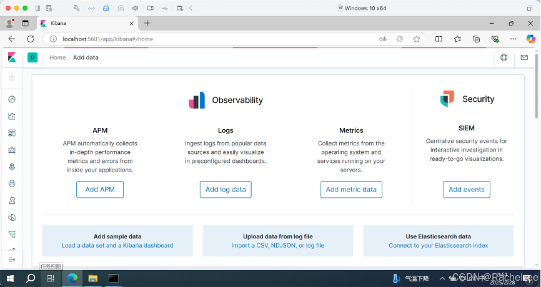The width and height of the screenshot is (541, 287).
Task: Expand the sidebar navigation at bottom
Action: click(x=12, y=260)
